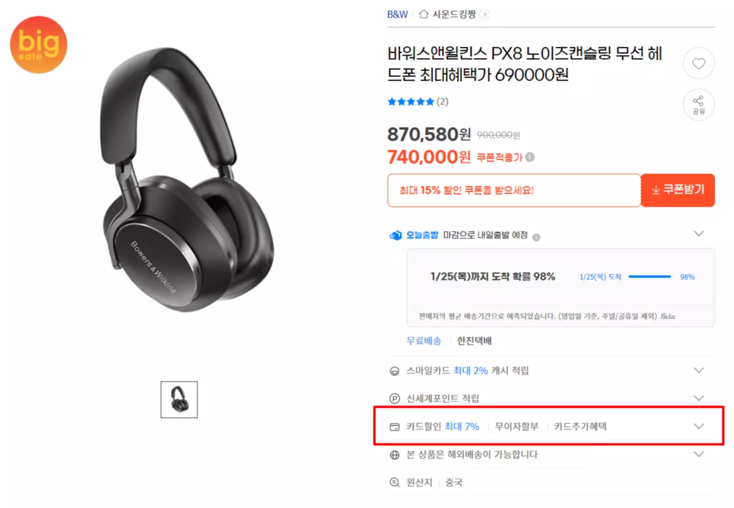Click the card icon beside 카드할인

click(x=395, y=427)
